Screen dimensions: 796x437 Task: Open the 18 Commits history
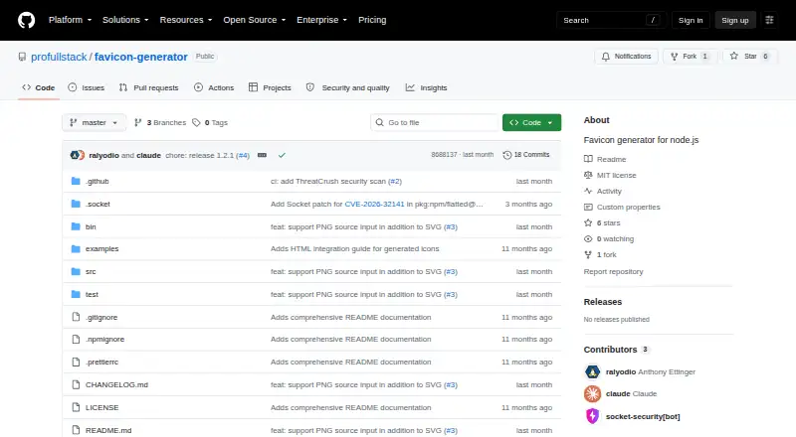[x=526, y=155]
